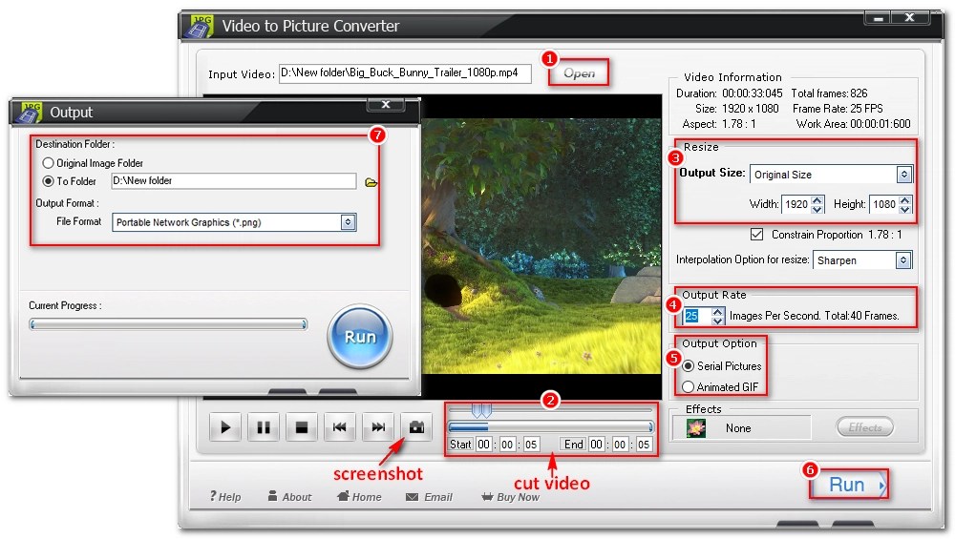The image size is (955, 539).
Task: Click the Output Rate stepper arrows
Action: click(x=718, y=316)
